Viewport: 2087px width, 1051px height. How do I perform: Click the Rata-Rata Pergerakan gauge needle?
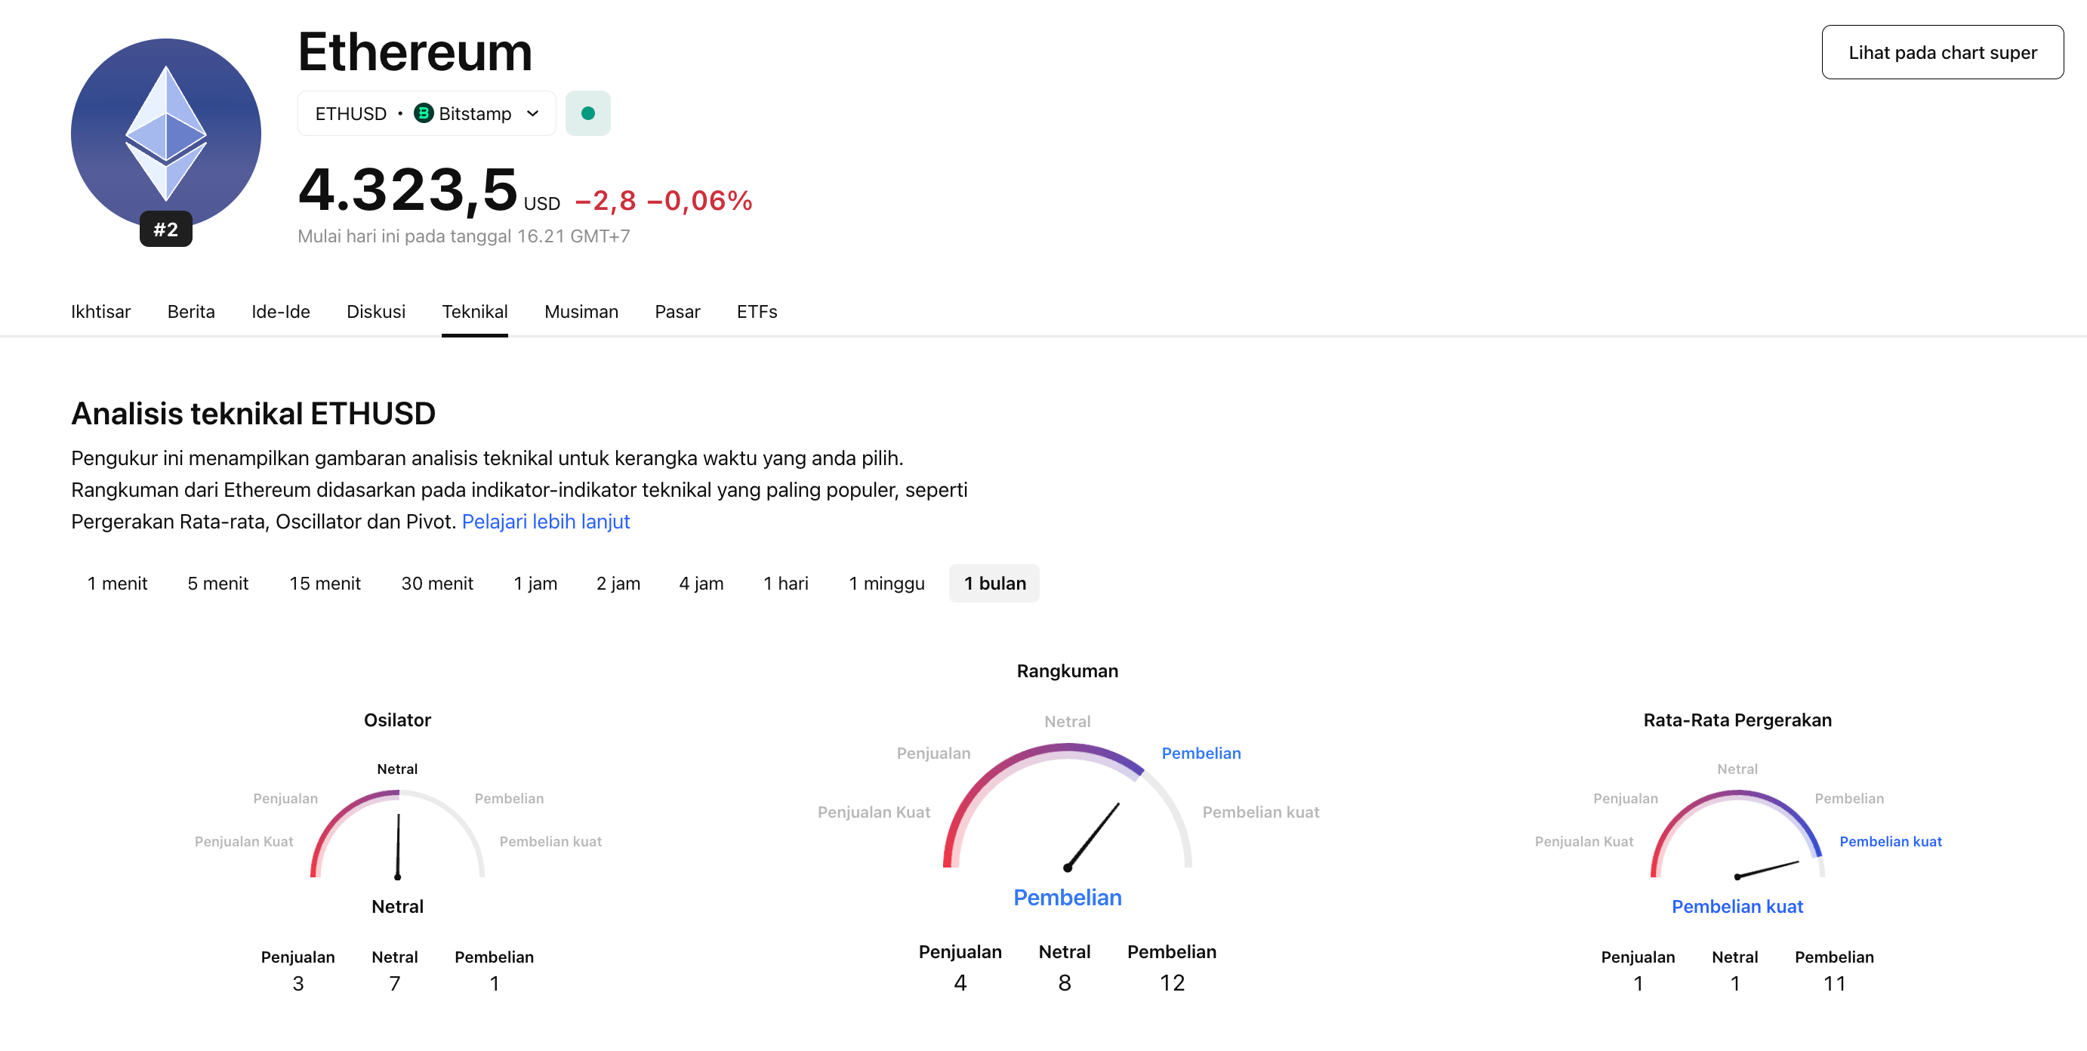(x=1767, y=870)
